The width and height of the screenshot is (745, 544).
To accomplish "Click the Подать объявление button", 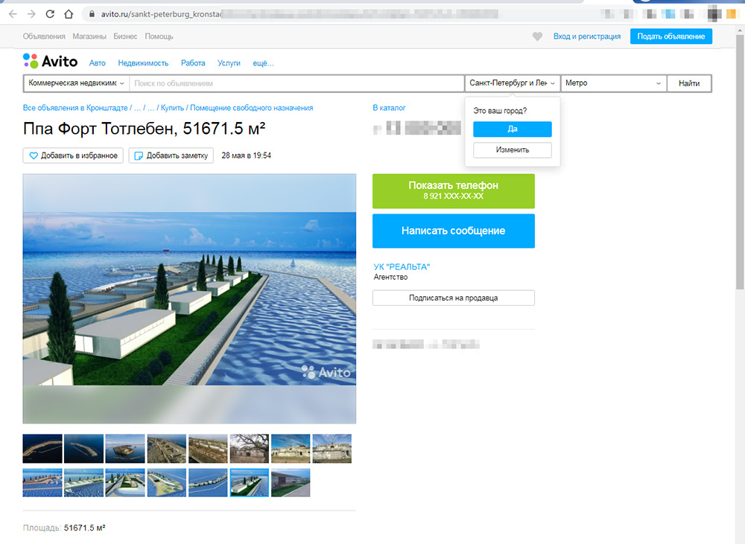I will [671, 36].
